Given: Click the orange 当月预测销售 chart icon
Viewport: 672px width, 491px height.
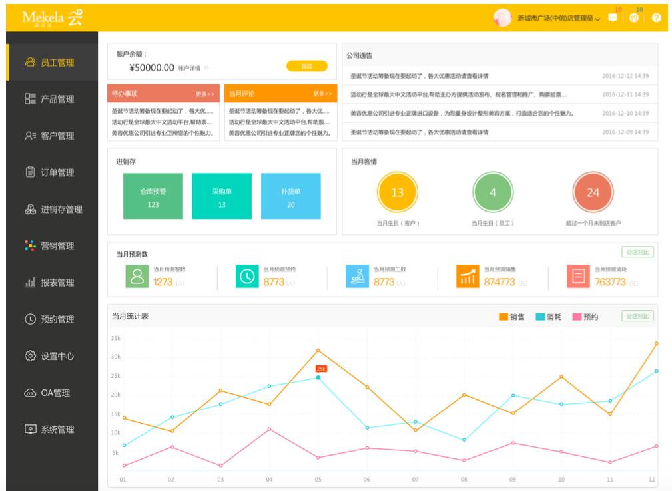Looking at the screenshot, I should [467, 277].
